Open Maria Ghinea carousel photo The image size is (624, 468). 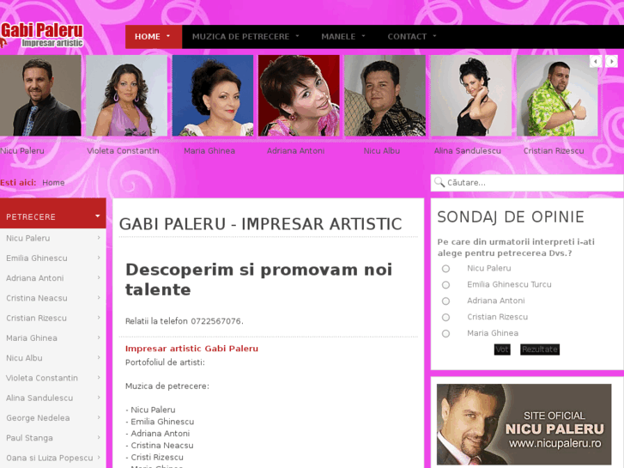tap(213, 95)
